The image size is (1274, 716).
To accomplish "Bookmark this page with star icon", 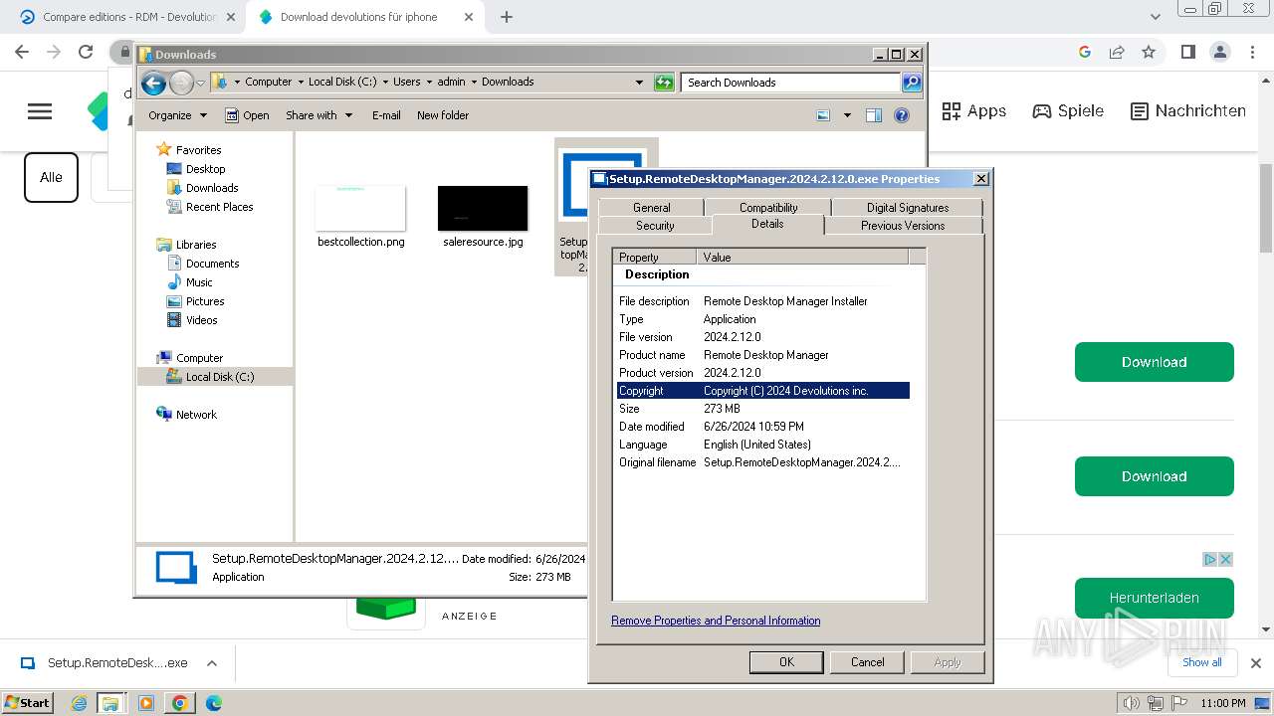I will click(1149, 52).
